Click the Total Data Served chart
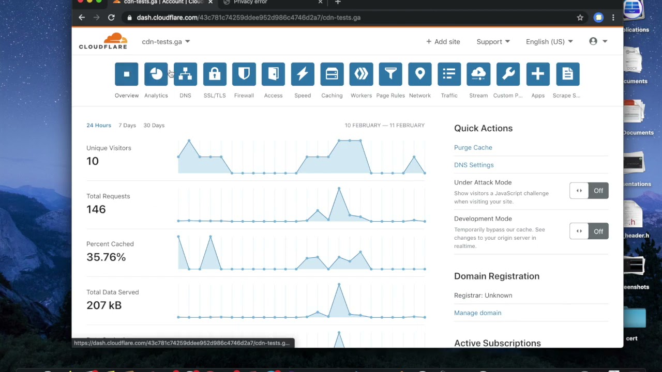Image resolution: width=662 pixels, height=372 pixels. click(302, 301)
